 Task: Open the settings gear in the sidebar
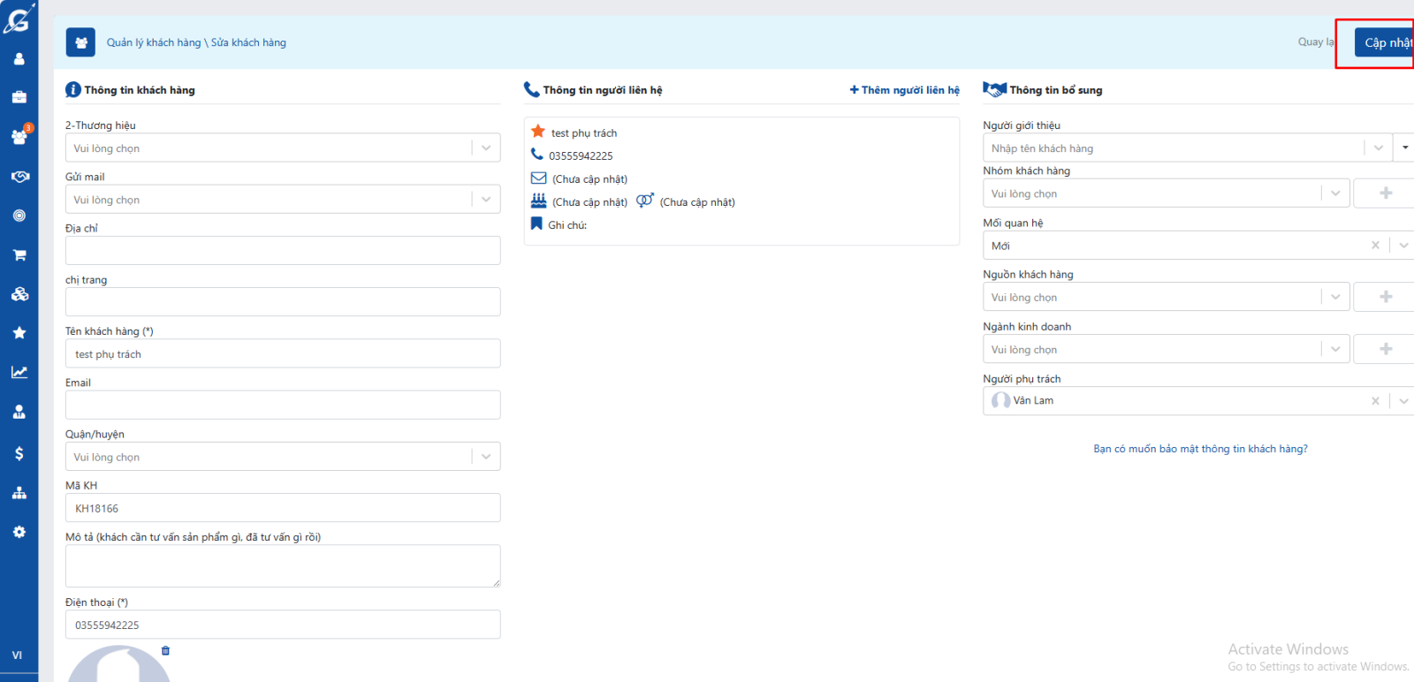coord(19,532)
